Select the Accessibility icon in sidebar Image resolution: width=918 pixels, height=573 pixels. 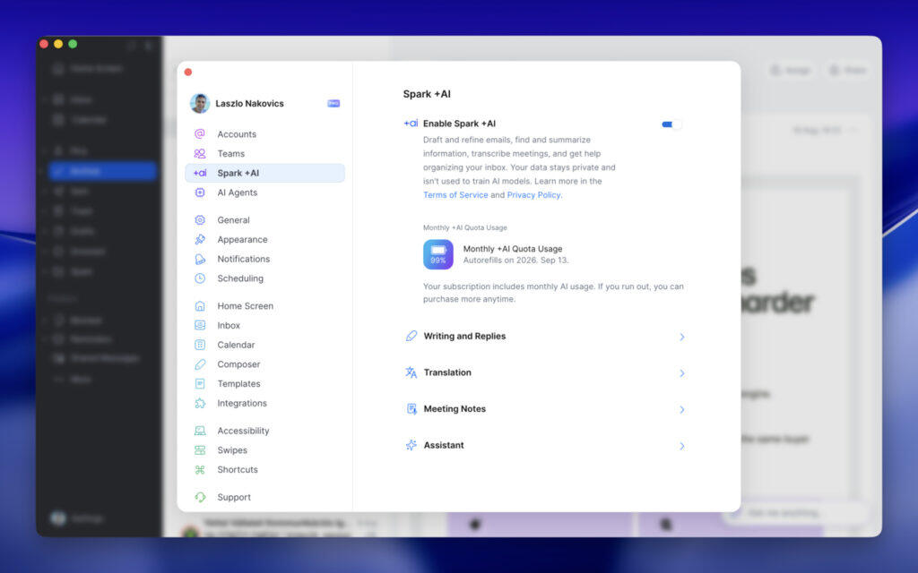click(200, 431)
